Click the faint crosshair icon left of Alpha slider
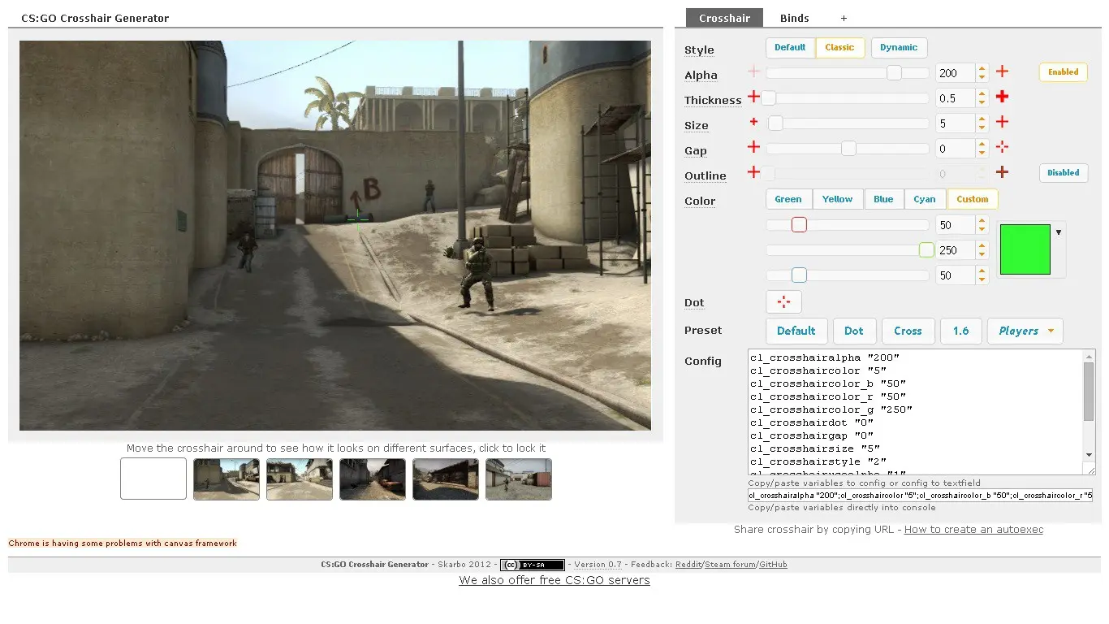Screen dimensions: 1109x624 pos(753,72)
